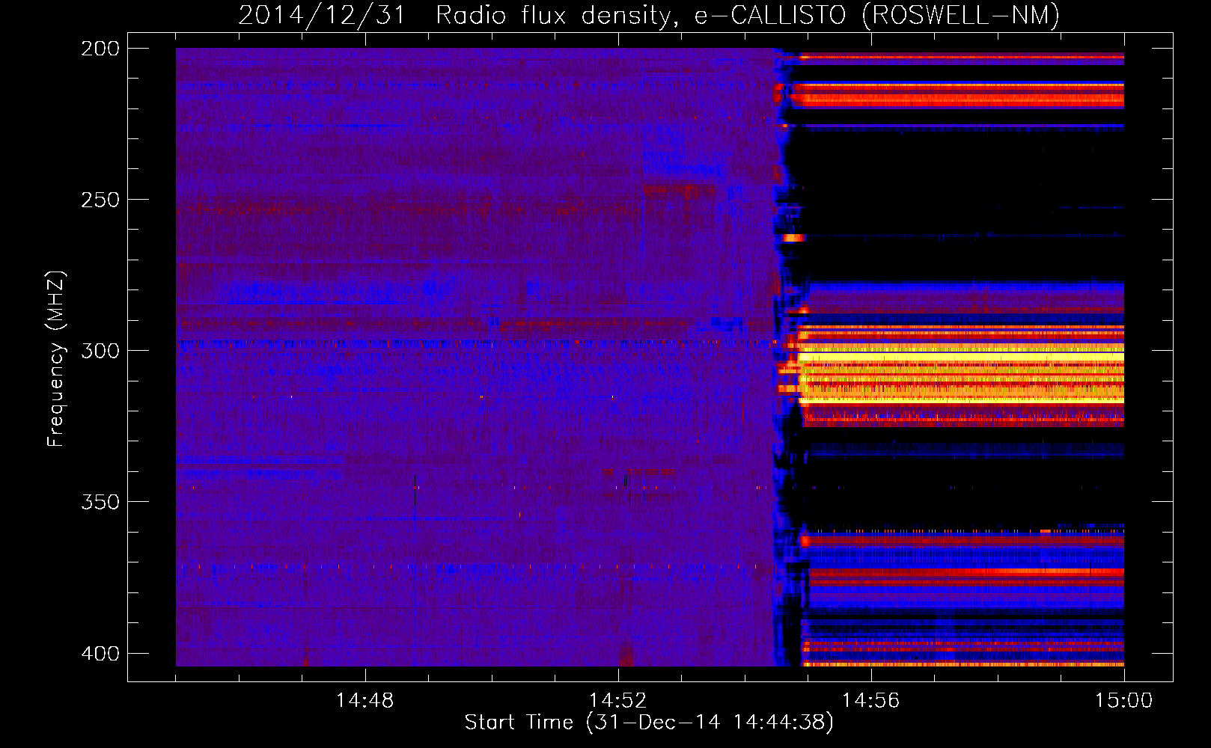Click the 300 frequency tick label
1211x748 pixels.
(100, 351)
